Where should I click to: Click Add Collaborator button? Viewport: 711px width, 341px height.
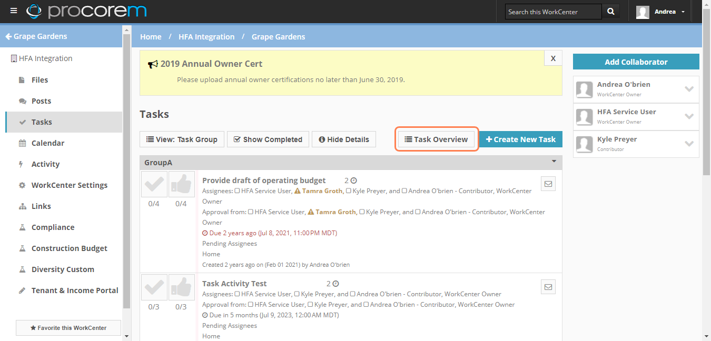pyautogui.click(x=636, y=62)
